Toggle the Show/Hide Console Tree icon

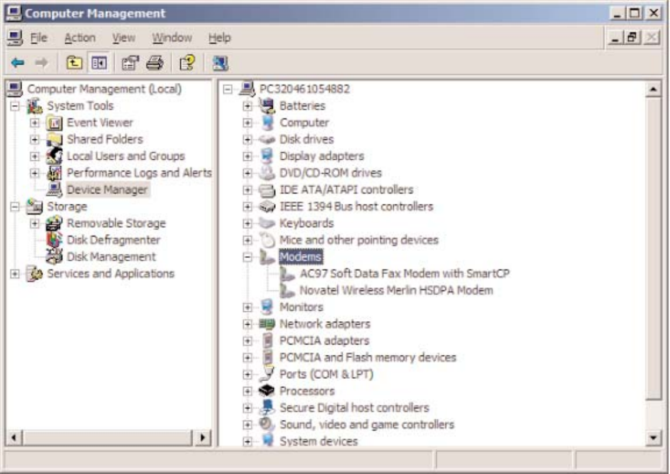(x=99, y=63)
